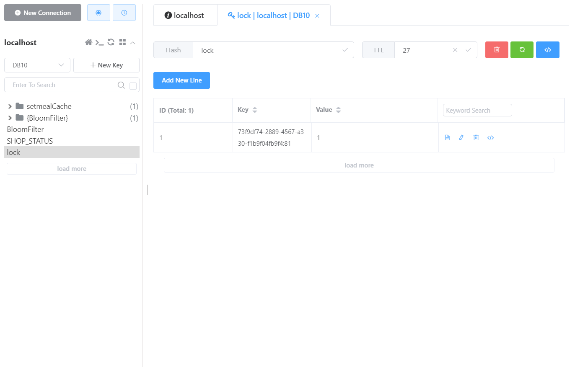View details of row 1 document icon
575x371 pixels.
tap(448, 138)
